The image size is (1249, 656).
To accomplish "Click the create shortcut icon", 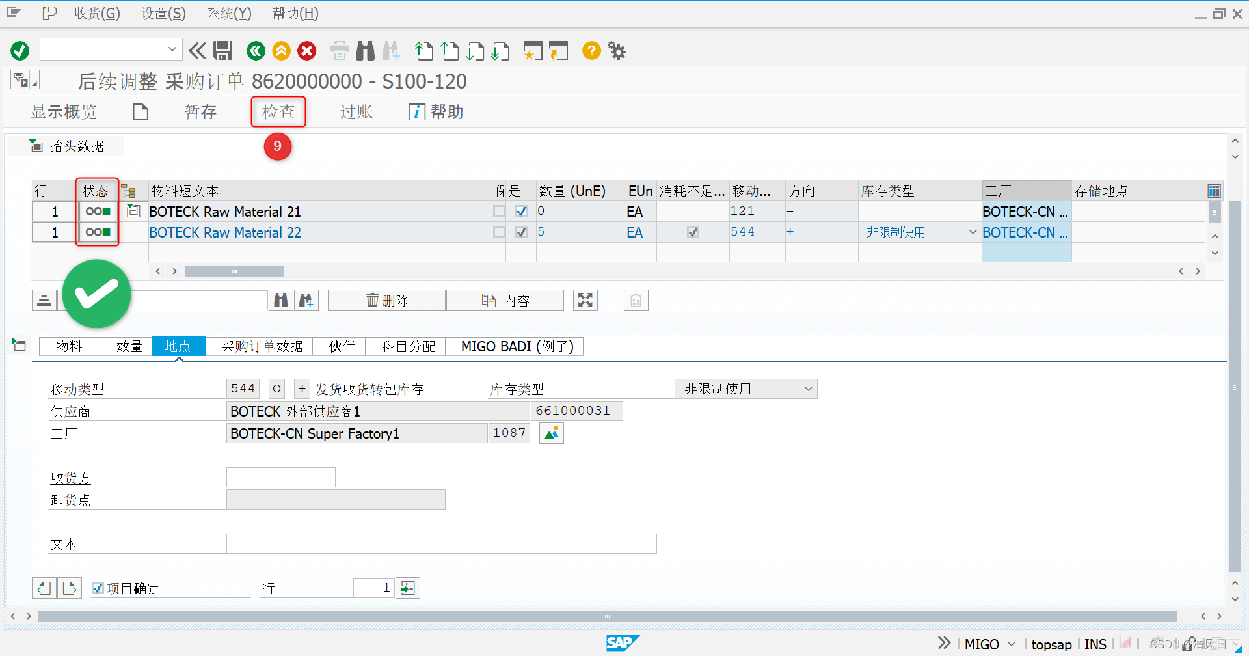I will point(558,51).
